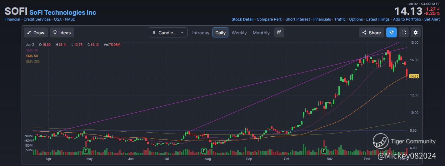Open the Short Interest link
445x166 pixels.
click(x=298, y=19)
